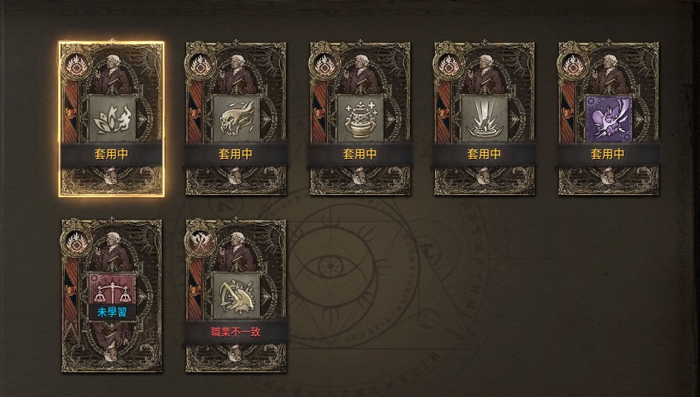Click the flame emblem on the first card
Viewport: 700px width, 397px height.
click(x=77, y=66)
